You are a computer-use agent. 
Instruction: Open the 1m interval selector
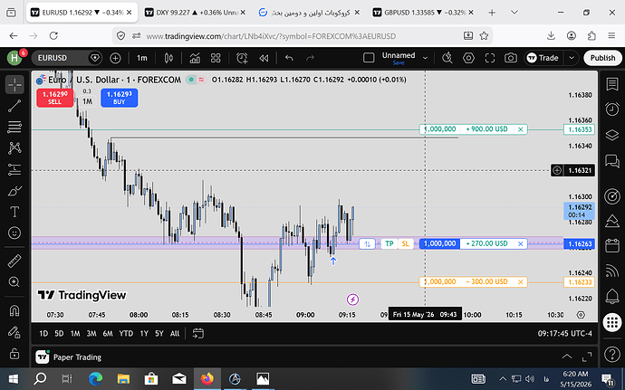(142, 58)
